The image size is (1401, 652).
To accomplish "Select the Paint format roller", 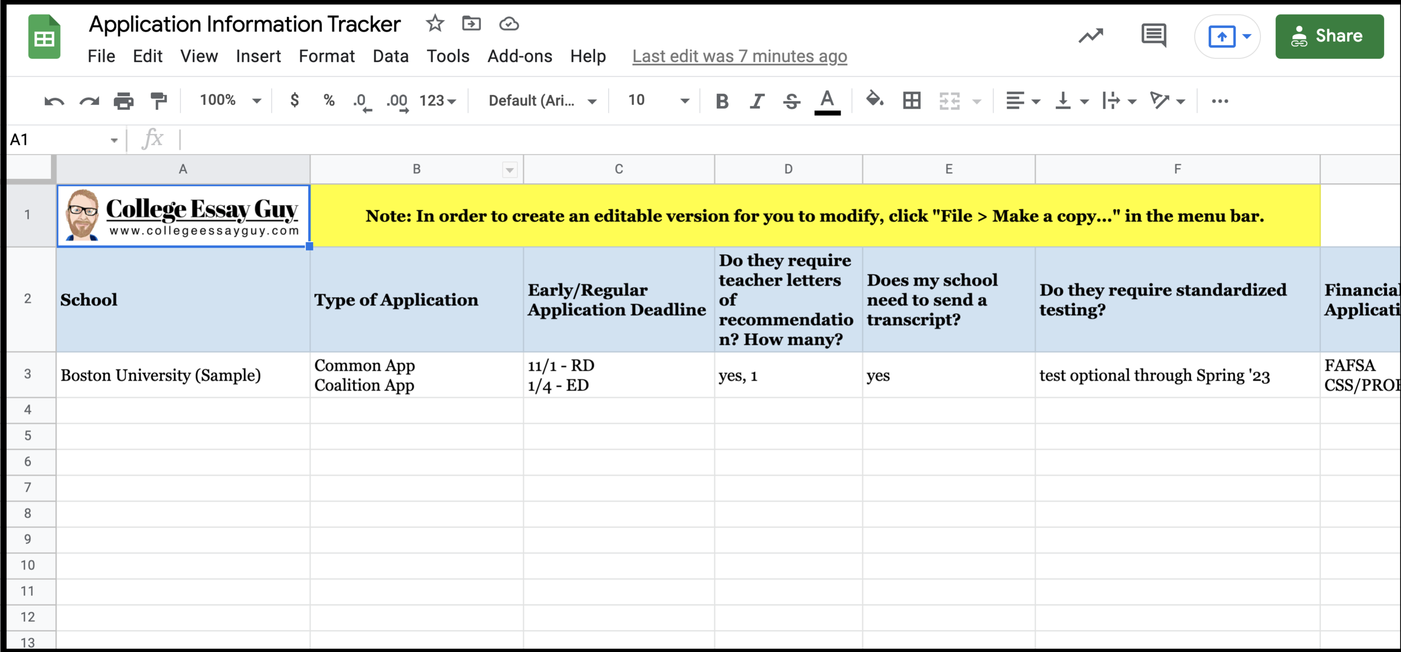I will pos(159,101).
